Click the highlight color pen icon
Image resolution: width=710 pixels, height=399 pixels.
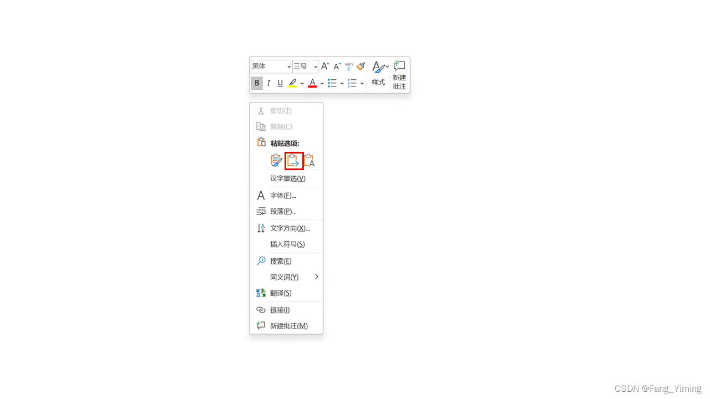pos(292,83)
